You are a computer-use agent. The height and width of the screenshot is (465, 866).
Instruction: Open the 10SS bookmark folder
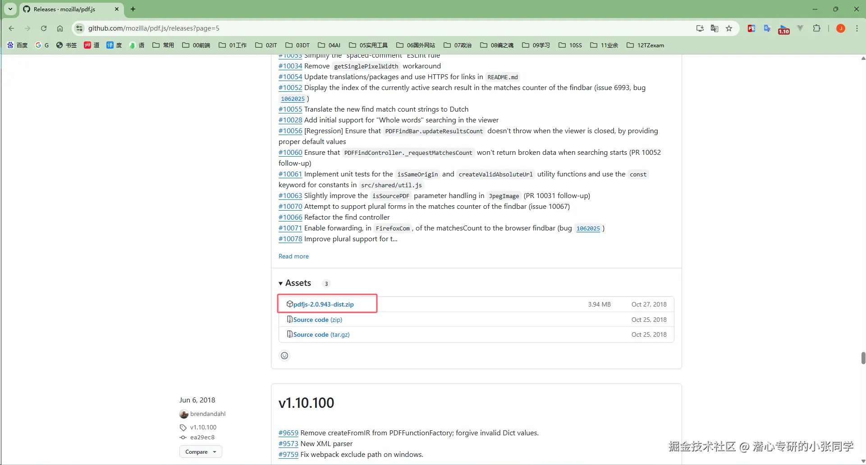click(x=570, y=45)
